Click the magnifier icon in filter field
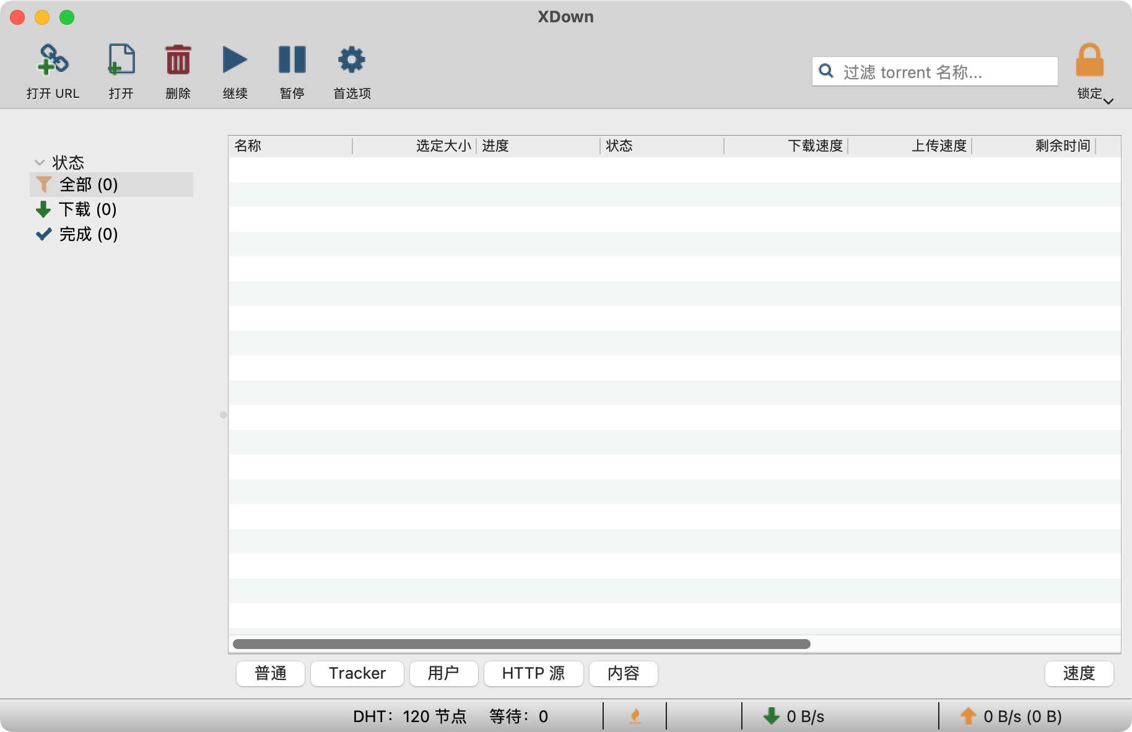This screenshot has height=732, width=1132. click(x=826, y=71)
